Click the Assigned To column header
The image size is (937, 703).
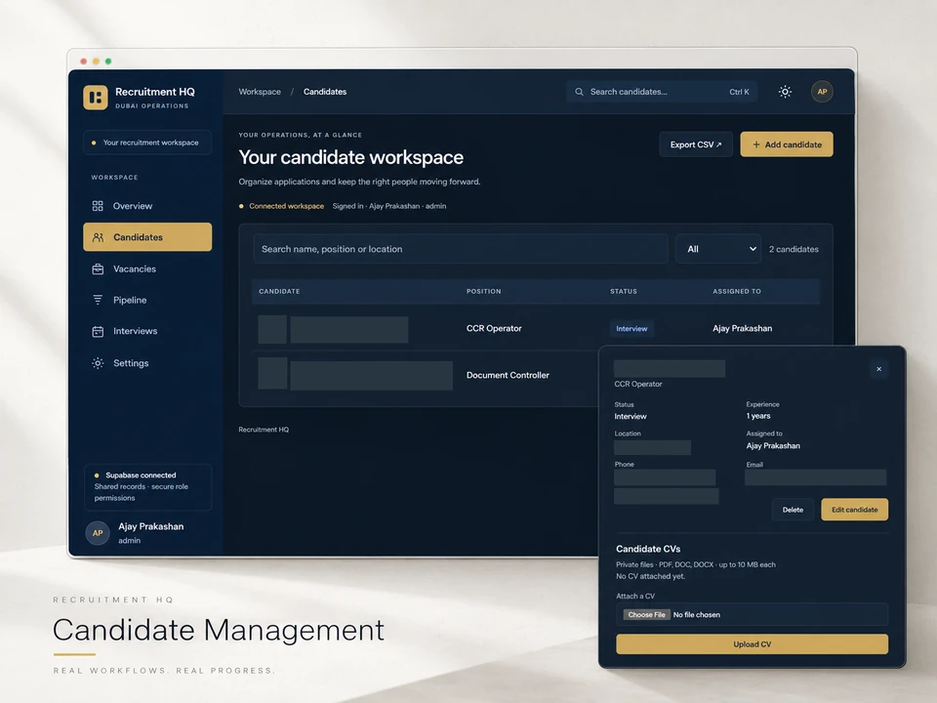(736, 291)
